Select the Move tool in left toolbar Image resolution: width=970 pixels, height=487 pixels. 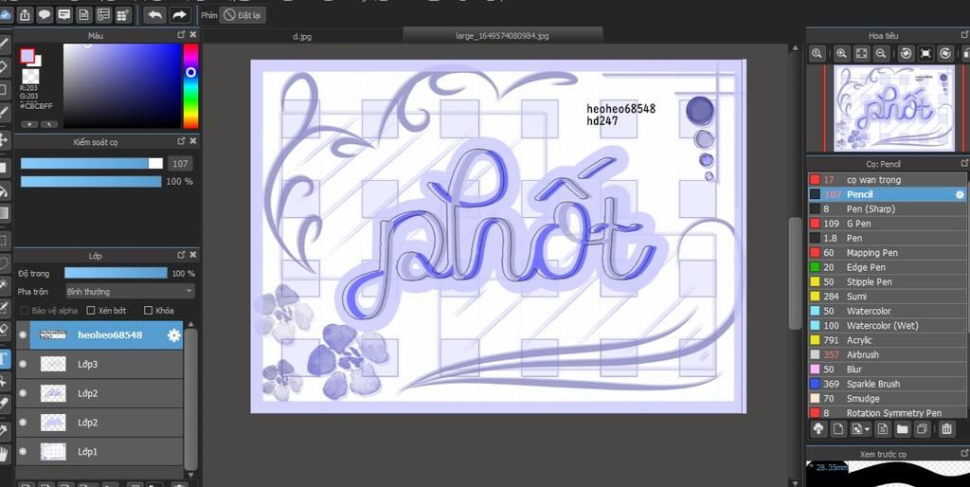[5, 140]
